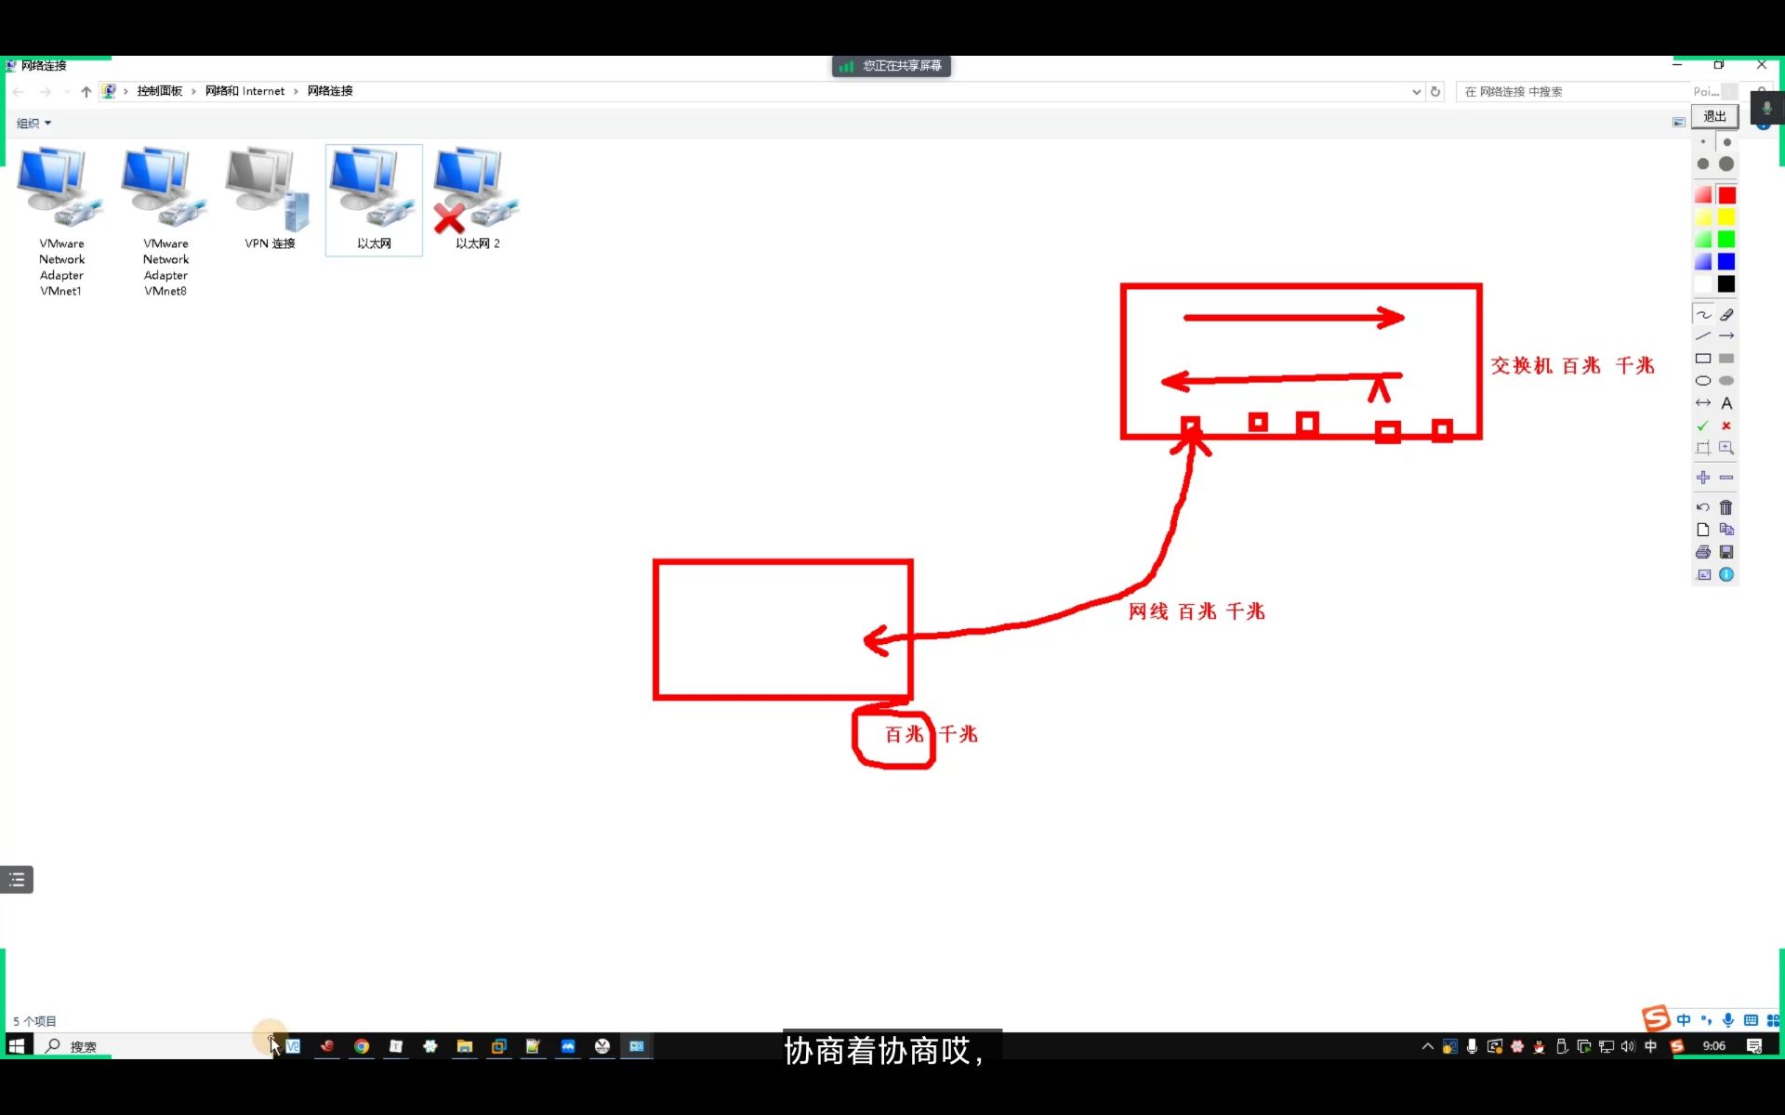Toggle the freehand pen tool
Viewport: 1785px width, 1115px height.
tap(1702, 315)
